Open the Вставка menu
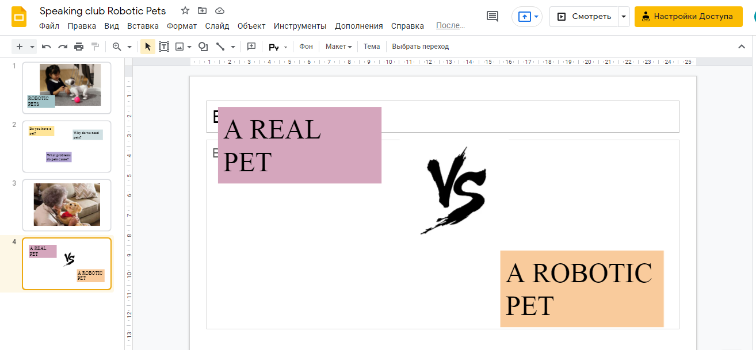756x350 pixels. click(x=143, y=26)
